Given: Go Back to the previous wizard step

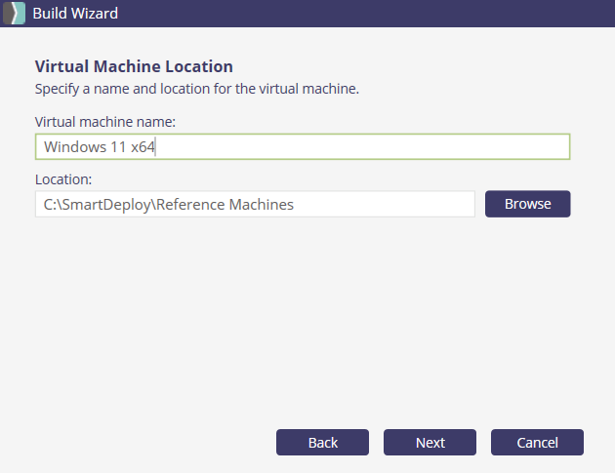Looking at the screenshot, I should click(322, 442).
